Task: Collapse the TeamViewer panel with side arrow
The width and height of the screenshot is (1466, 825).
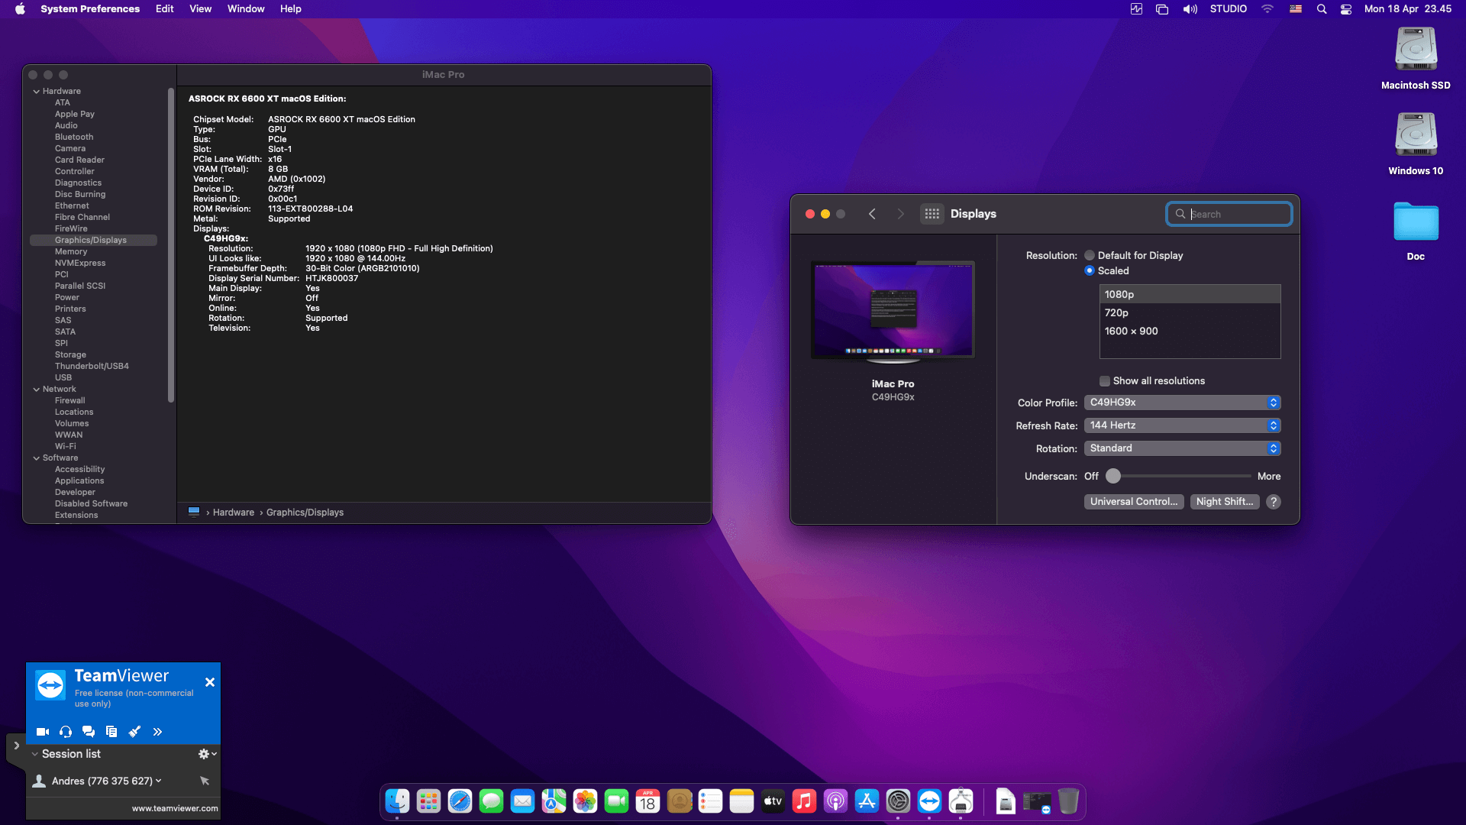Action: (x=16, y=746)
